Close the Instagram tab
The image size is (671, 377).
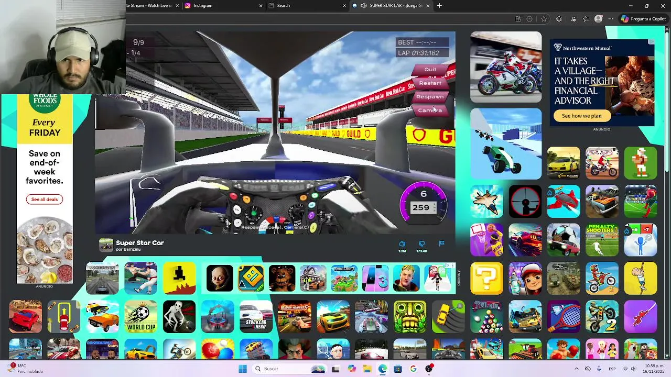pos(261,6)
